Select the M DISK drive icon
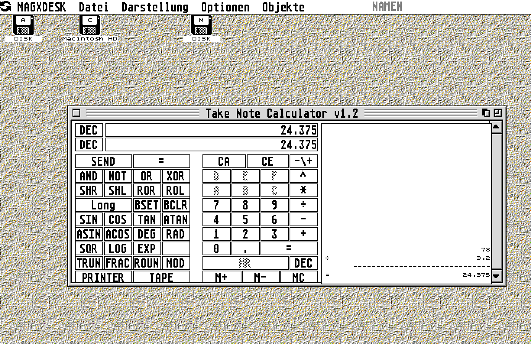531x344 pixels. (201, 26)
